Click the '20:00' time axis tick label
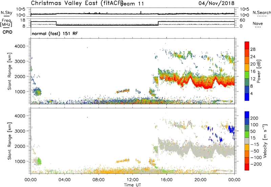 [200, 180]
